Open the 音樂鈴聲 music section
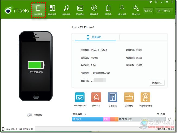This screenshot has width=177, height=133. coord(66,10)
